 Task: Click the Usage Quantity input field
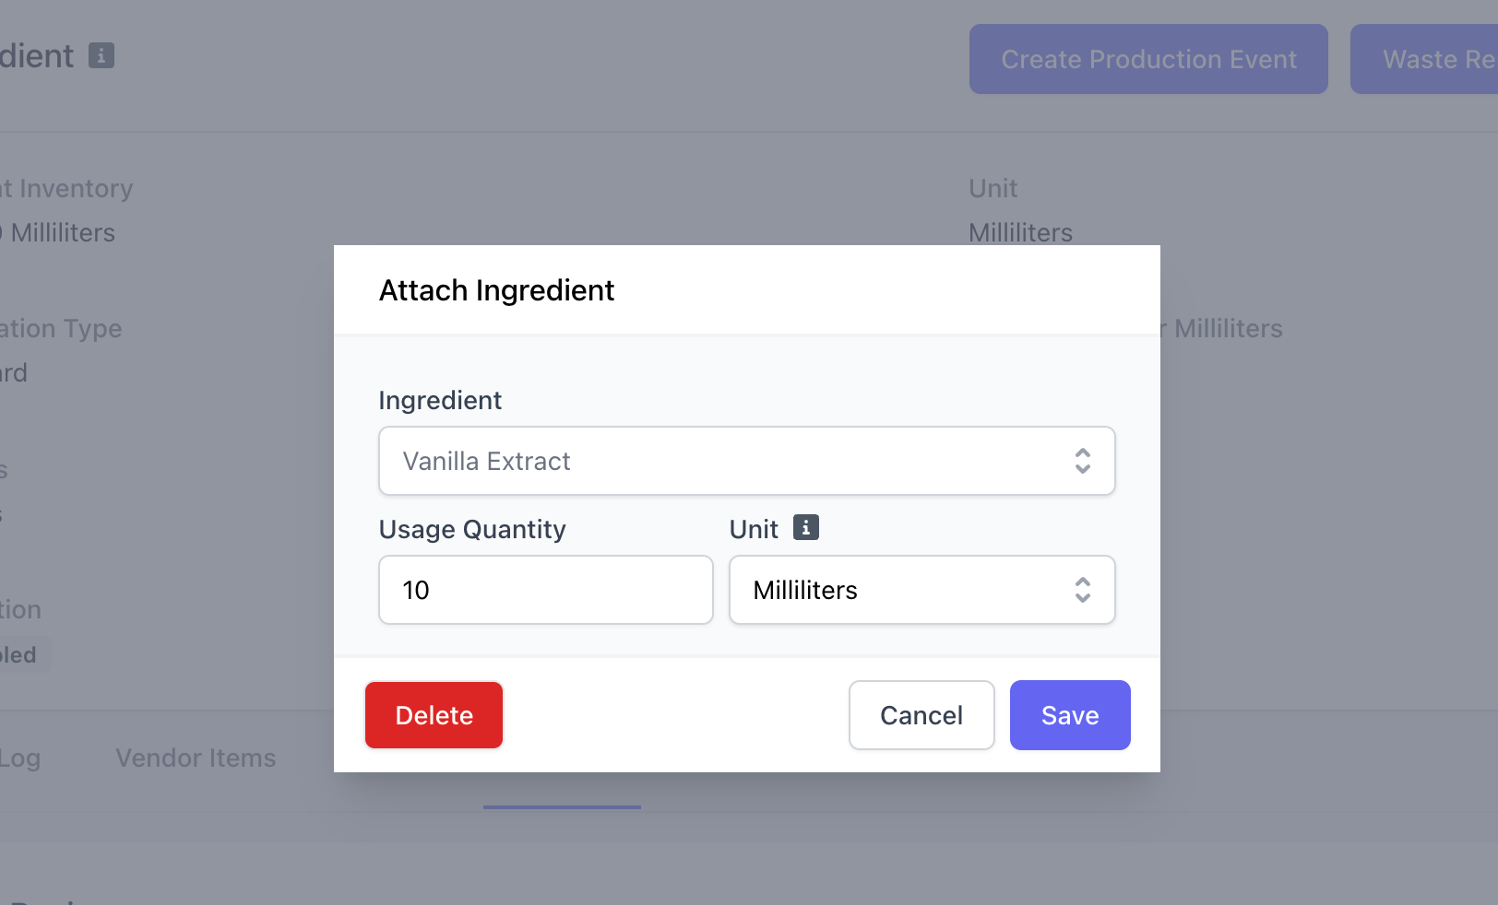click(x=546, y=590)
